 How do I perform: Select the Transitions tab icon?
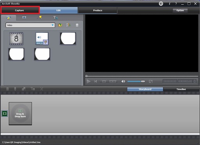(24, 18)
